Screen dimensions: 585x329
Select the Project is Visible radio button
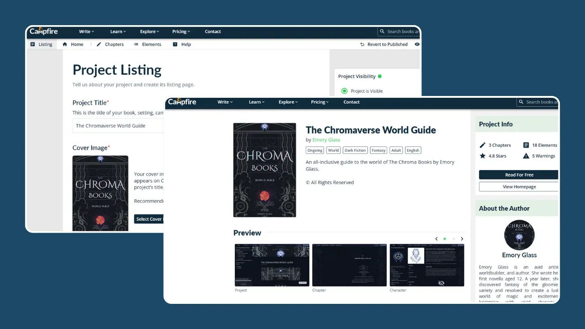tap(345, 91)
